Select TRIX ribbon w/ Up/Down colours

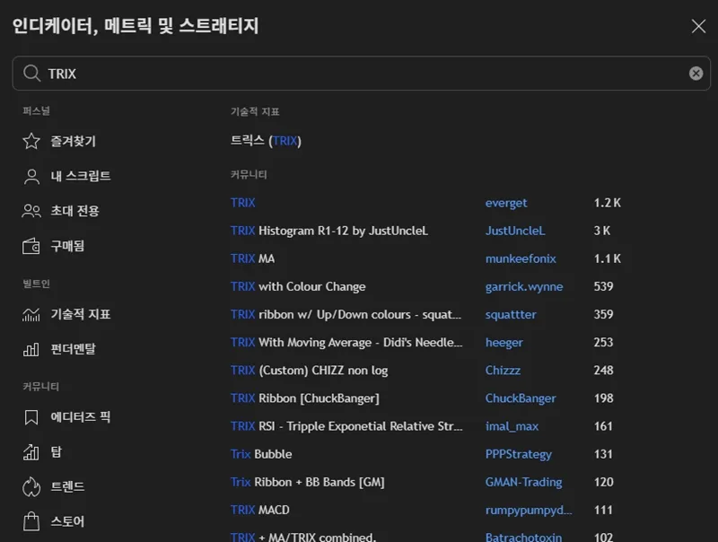tap(346, 314)
